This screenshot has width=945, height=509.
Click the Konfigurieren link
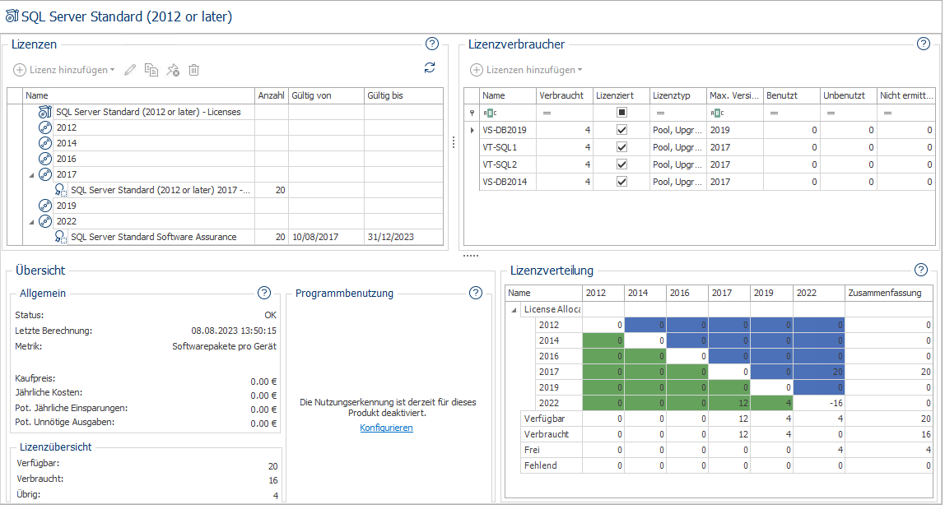click(386, 428)
